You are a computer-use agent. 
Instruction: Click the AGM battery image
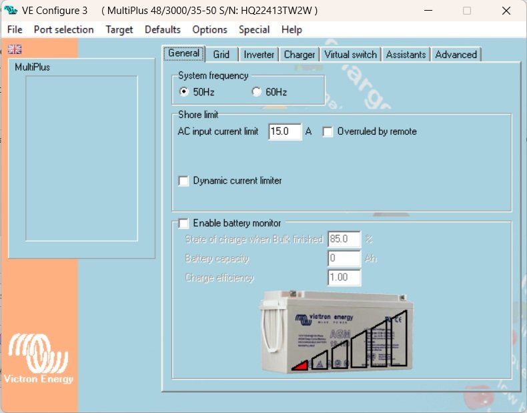(x=337, y=332)
